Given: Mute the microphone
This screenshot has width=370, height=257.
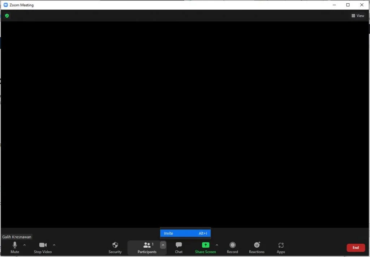Looking at the screenshot, I should click(x=14, y=247).
